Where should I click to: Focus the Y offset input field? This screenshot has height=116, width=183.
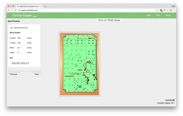21,43
